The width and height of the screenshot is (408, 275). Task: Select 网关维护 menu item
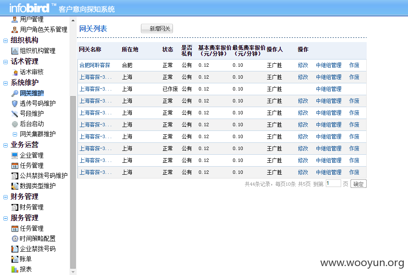(32, 93)
